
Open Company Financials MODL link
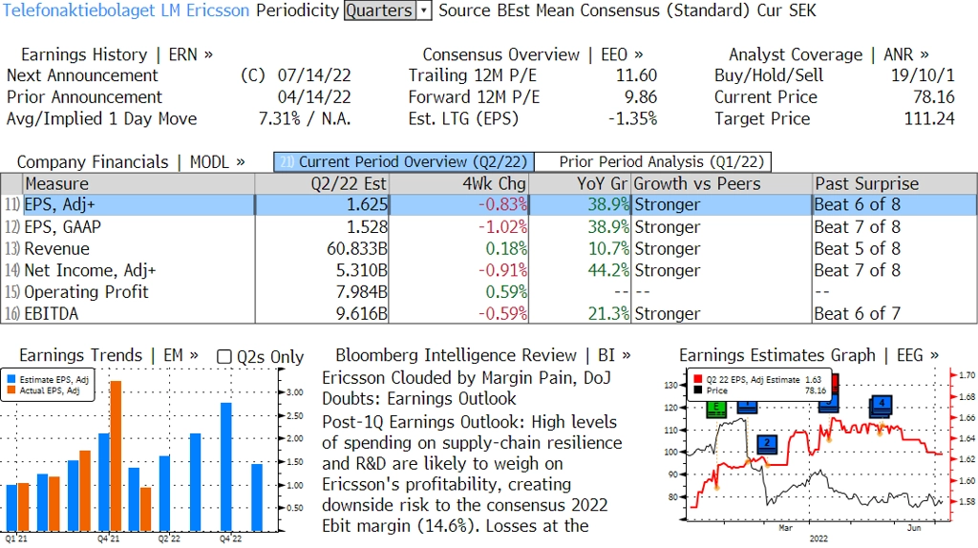coord(131,162)
